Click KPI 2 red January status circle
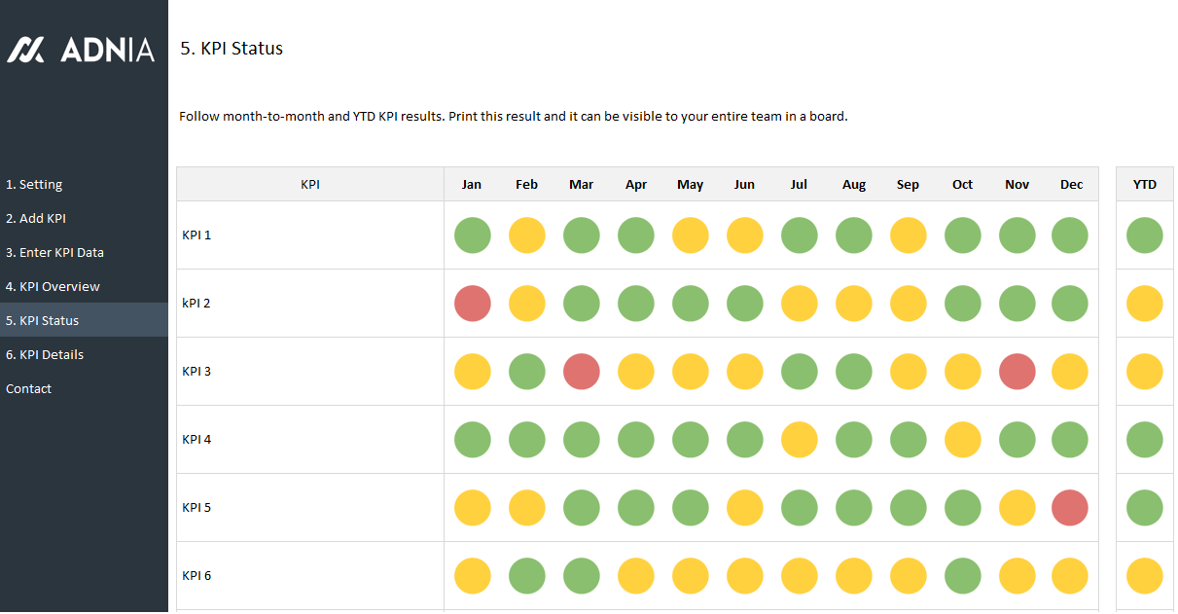Screen dimensions: 1178x614 click(x=473, y=304)
